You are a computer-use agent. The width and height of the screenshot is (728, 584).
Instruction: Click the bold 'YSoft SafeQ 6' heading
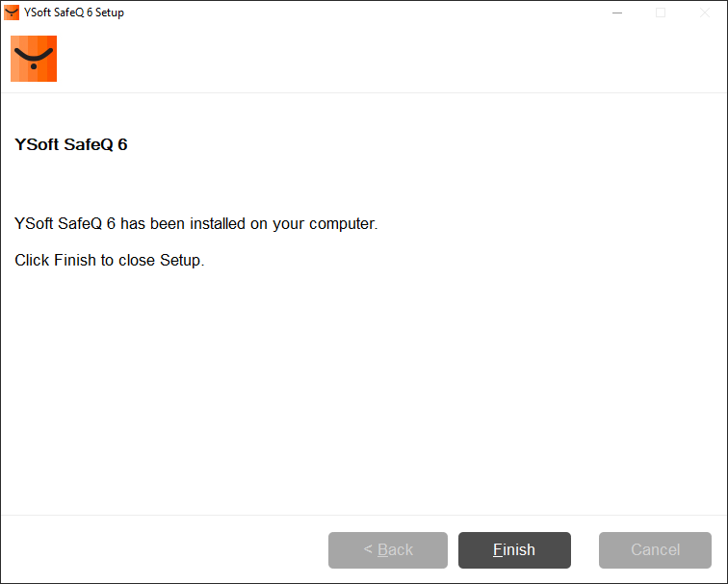pyautogui.click(x=71, y=145)
